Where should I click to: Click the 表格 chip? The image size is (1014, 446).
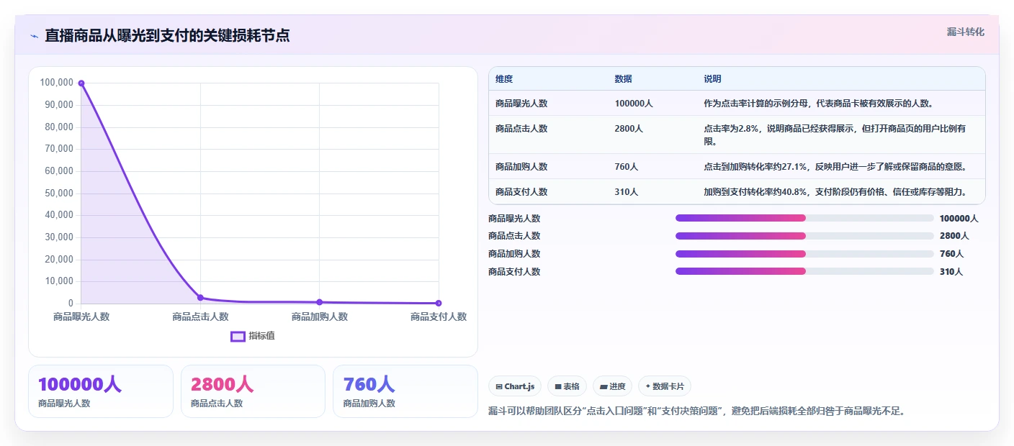567,386
